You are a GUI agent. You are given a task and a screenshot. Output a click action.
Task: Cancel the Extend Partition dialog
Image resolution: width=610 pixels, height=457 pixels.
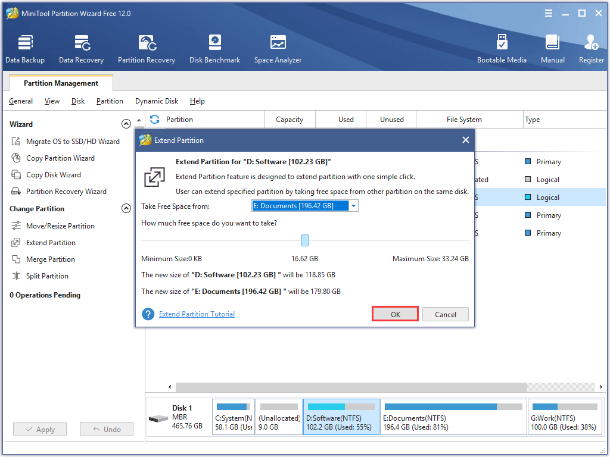pos(445,314)
